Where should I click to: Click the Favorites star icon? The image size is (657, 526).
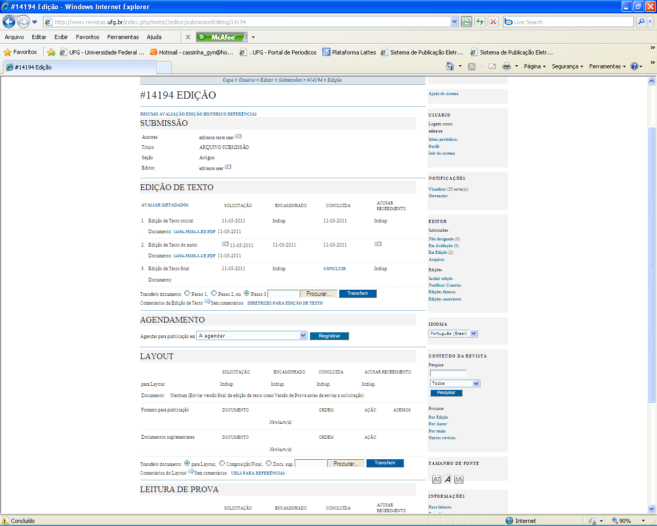point(7,52)
